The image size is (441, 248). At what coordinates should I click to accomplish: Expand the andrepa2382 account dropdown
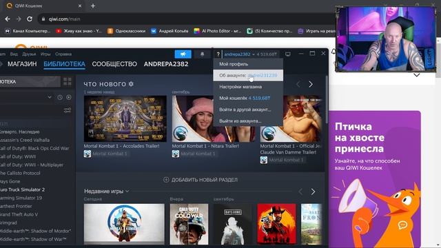239,54
